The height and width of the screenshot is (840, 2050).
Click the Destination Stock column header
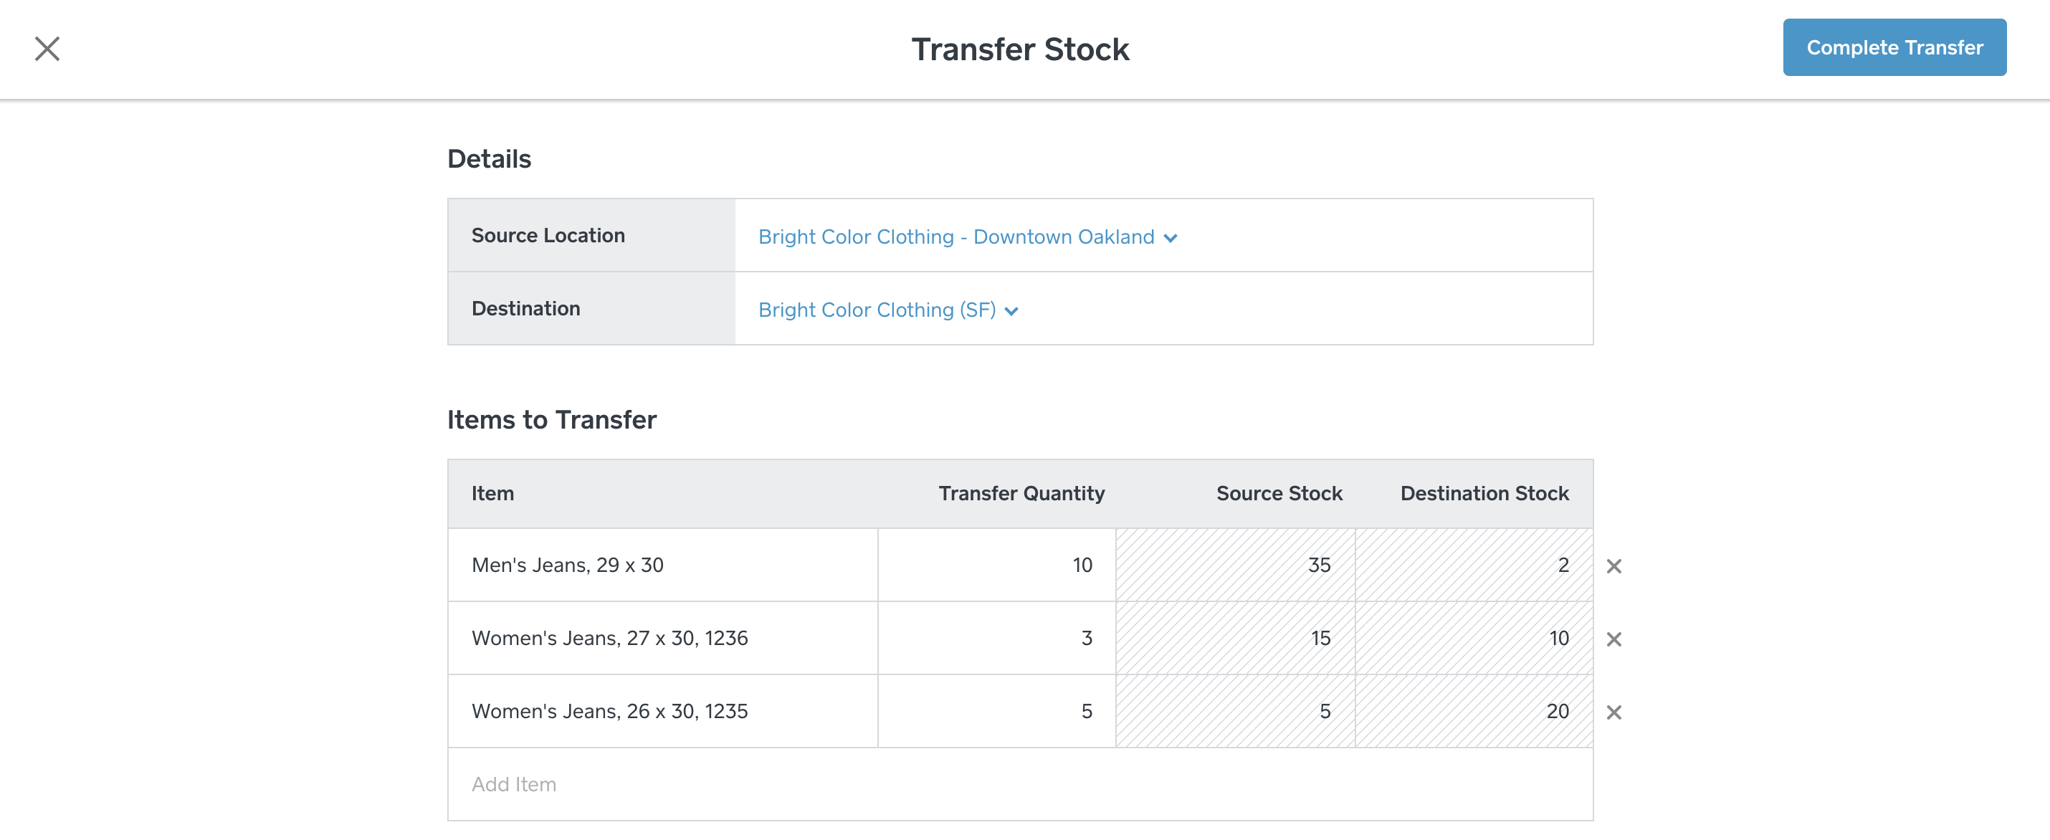[x=1484, y=494]
